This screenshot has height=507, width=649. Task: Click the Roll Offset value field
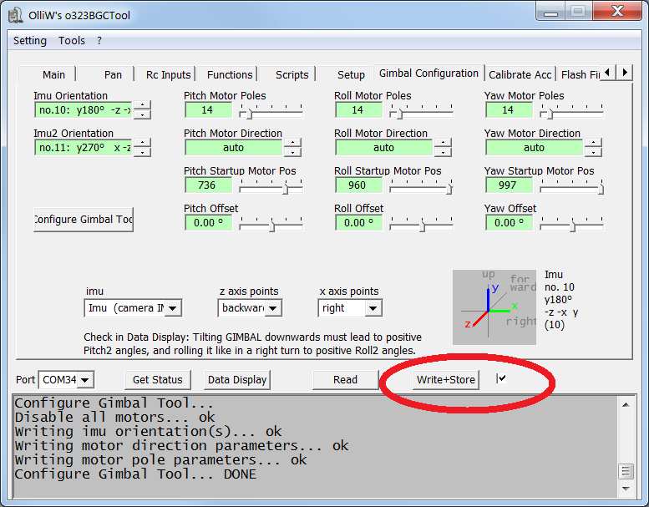tap(358, 223)
